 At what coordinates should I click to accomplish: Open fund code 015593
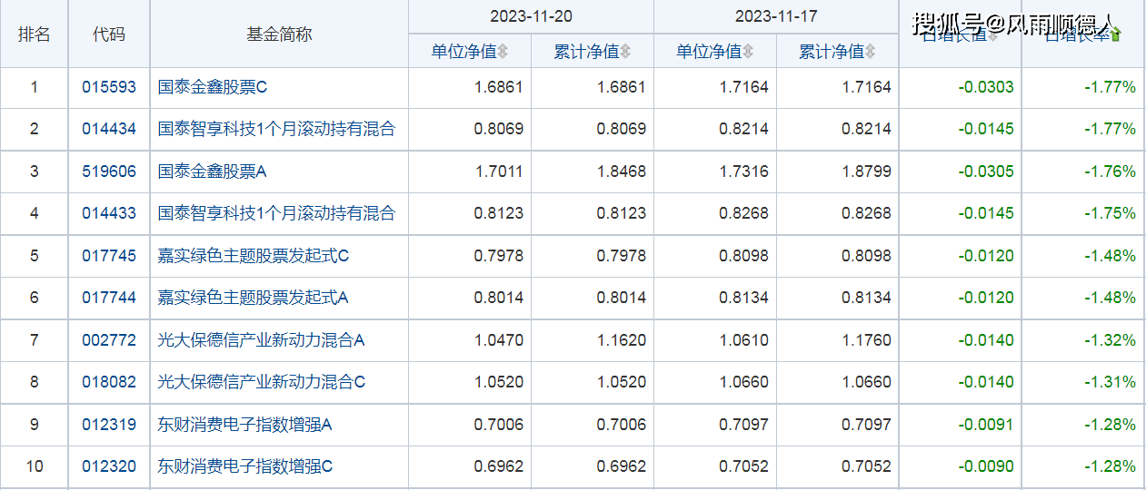point(109,88)
